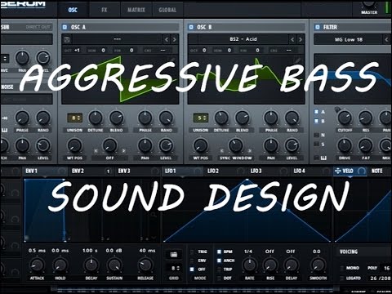Open the LFO shape folder icon
392x294 pixels.
tap(174, 254)
